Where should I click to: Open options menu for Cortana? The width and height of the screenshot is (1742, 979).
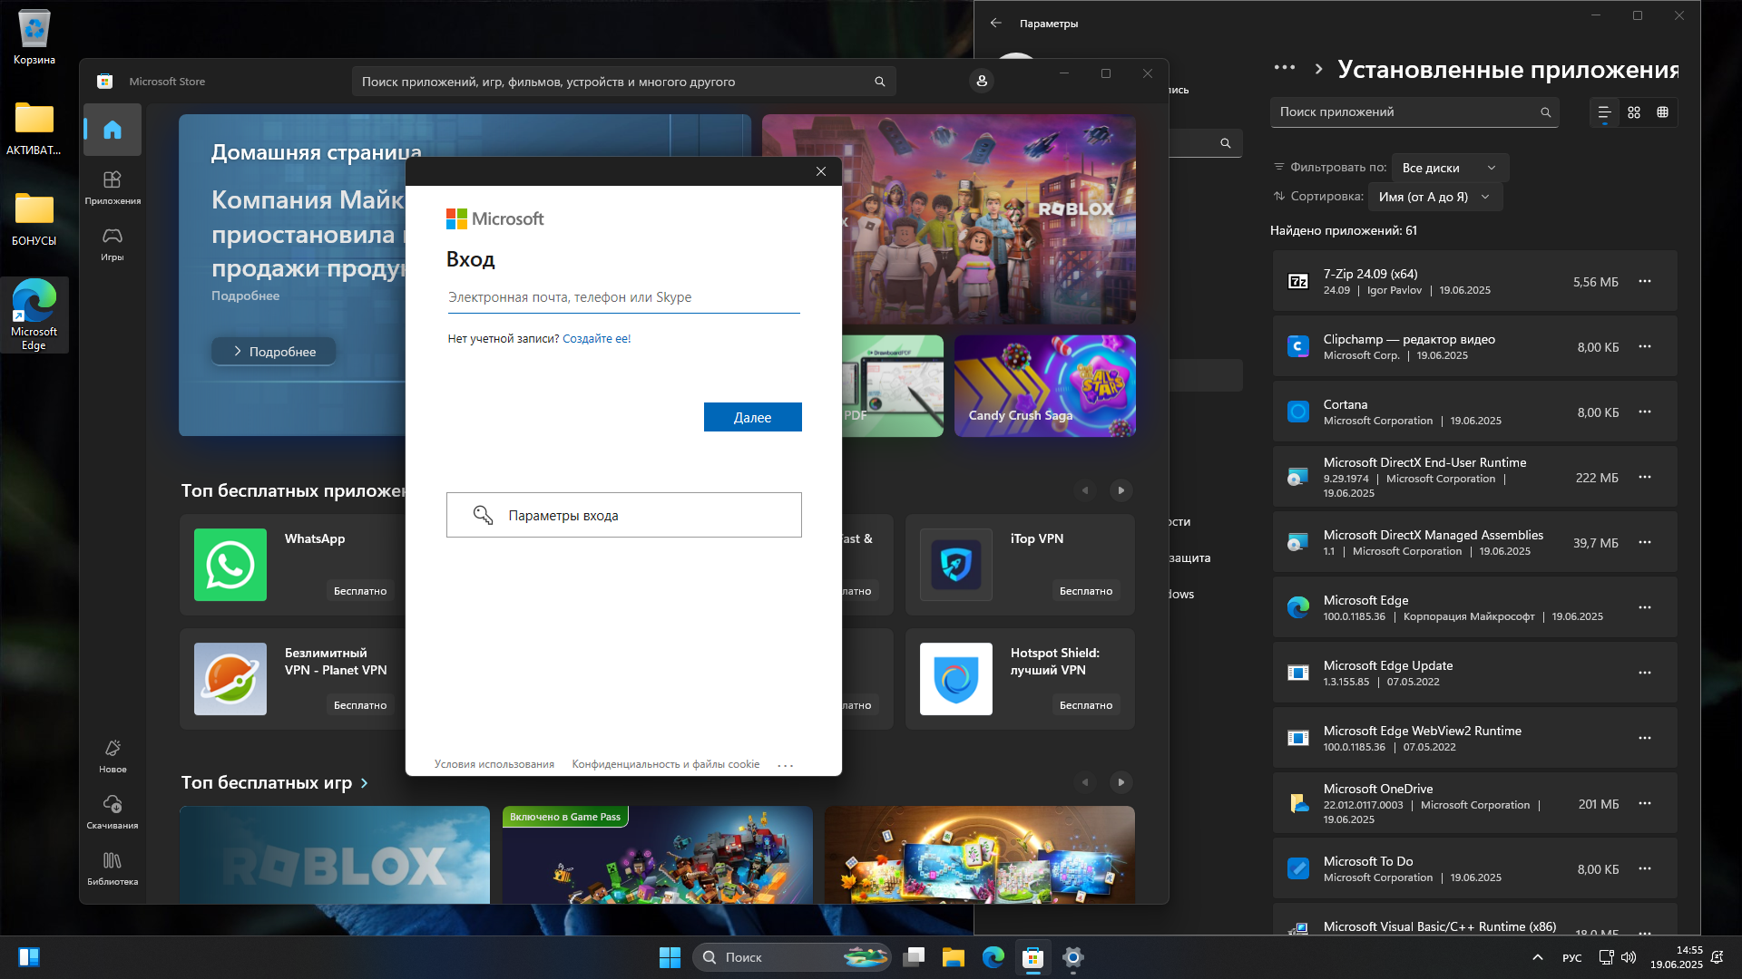click(x=1645, y=412)
